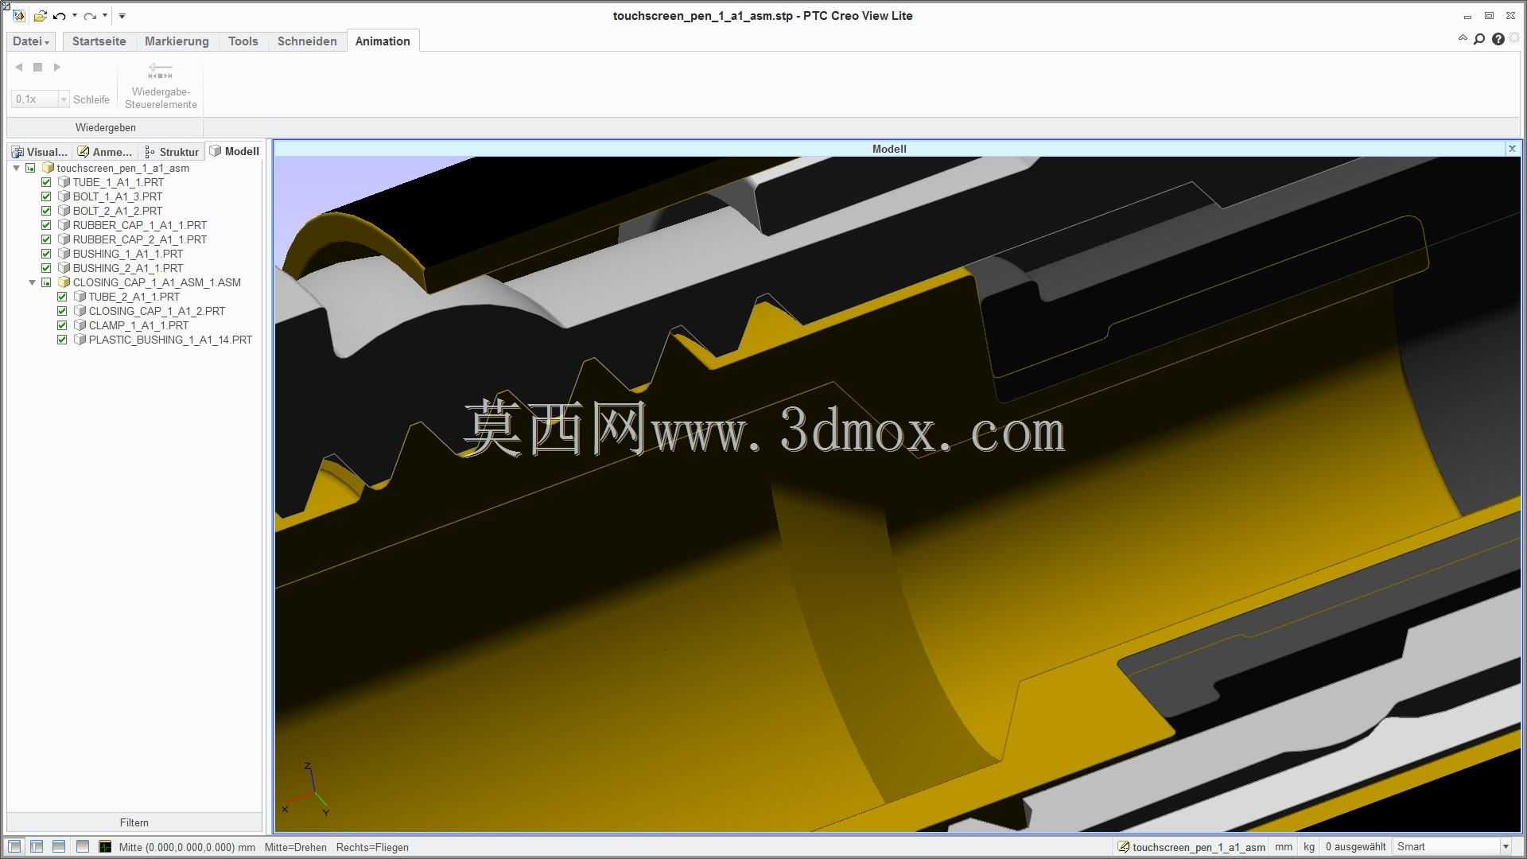Switch to the Startseite ribbon tab
This screenshot has height=859, width=1527.
(x=99, y=41)
